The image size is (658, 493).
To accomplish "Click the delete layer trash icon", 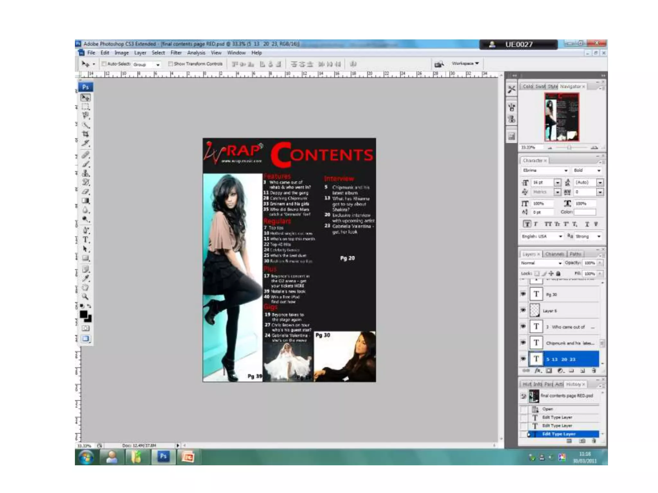I will coord(594,371).
